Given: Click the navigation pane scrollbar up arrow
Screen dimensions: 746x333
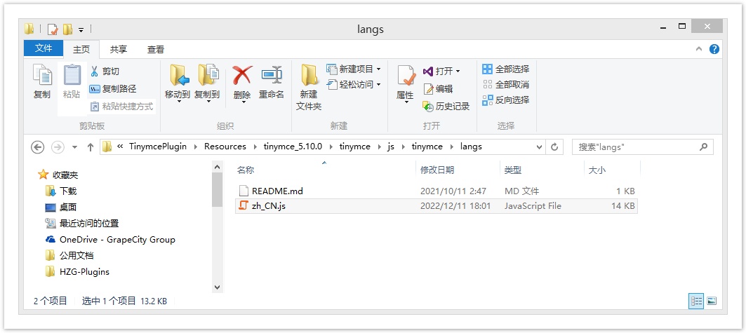Looking at the screenshot, I should point(218,168).
